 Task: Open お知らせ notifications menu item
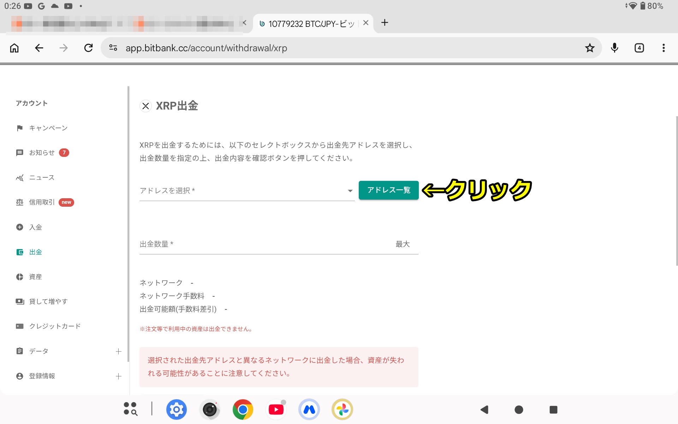(x=42, y=153)
